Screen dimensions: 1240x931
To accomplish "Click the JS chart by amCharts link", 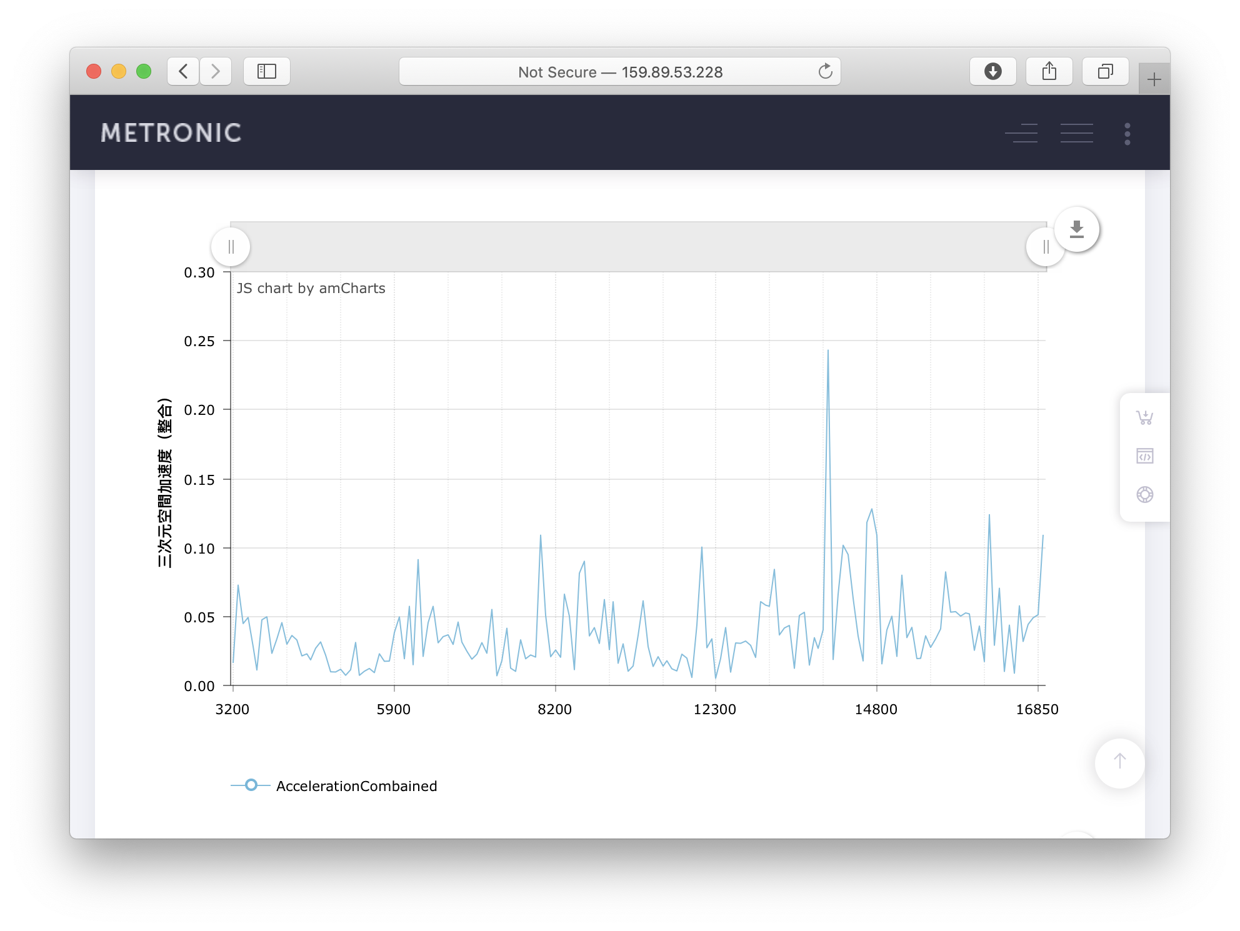I will click(x=311, y=288).
